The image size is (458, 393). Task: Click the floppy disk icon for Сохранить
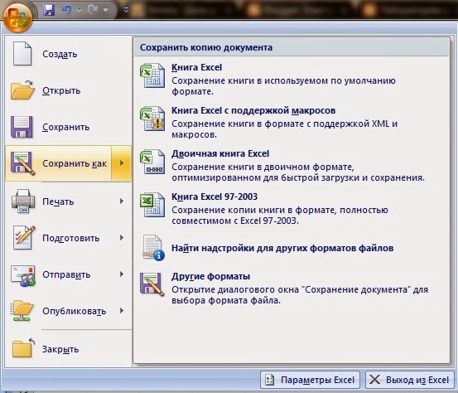tap(22, 127)
